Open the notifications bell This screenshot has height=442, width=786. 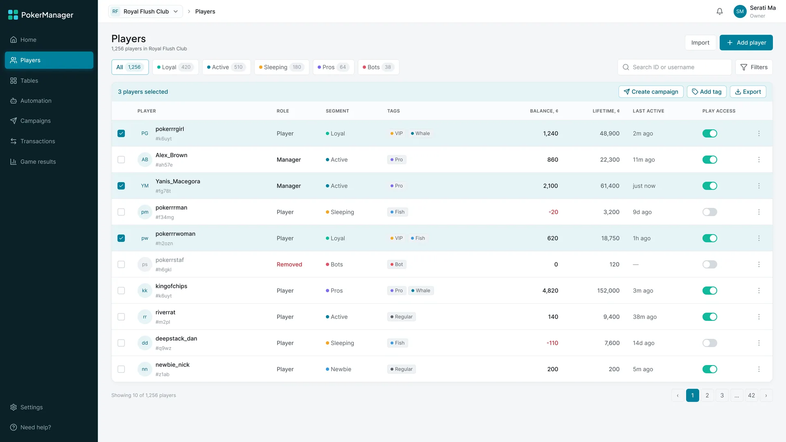(720, 11)
